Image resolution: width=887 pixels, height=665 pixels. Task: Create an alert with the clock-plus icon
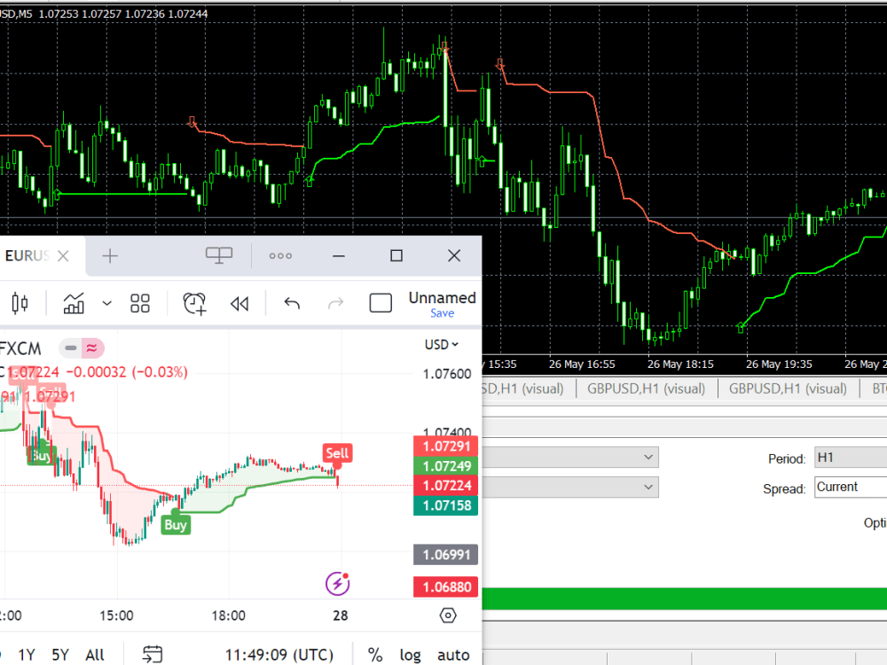point(194,303)
